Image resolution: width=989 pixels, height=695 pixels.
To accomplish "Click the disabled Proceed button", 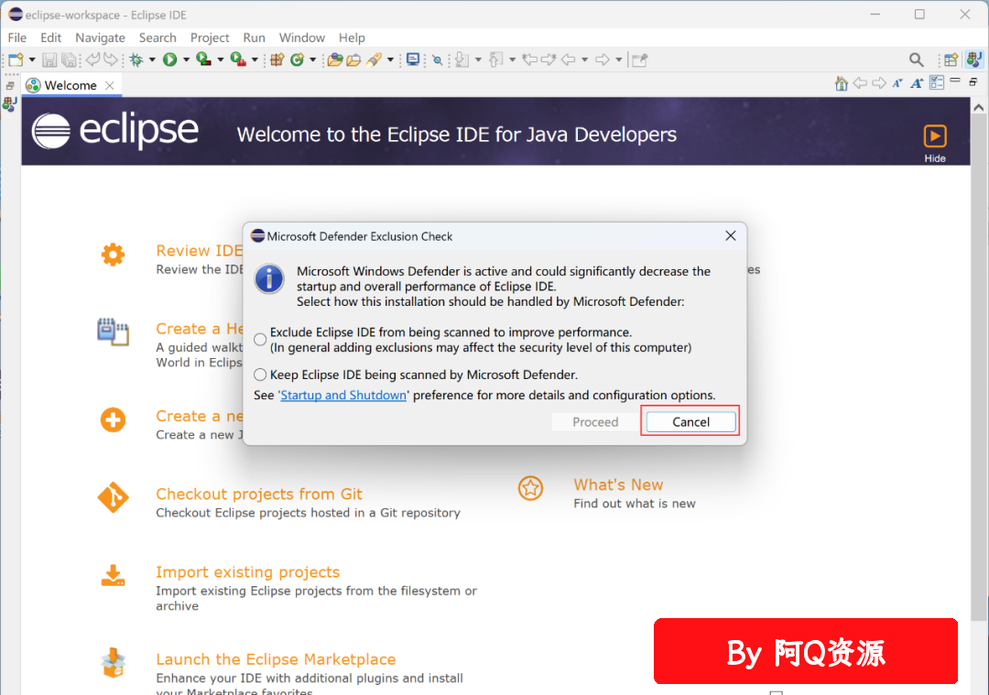I will click(595, 422).
